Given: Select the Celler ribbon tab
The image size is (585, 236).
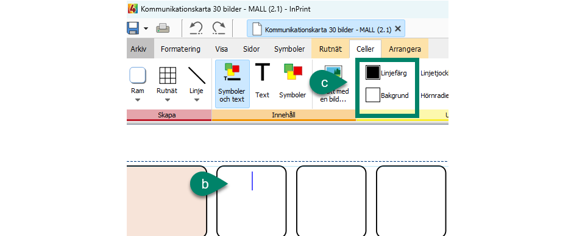Looking at the screenshot, I should click(365, 49).
